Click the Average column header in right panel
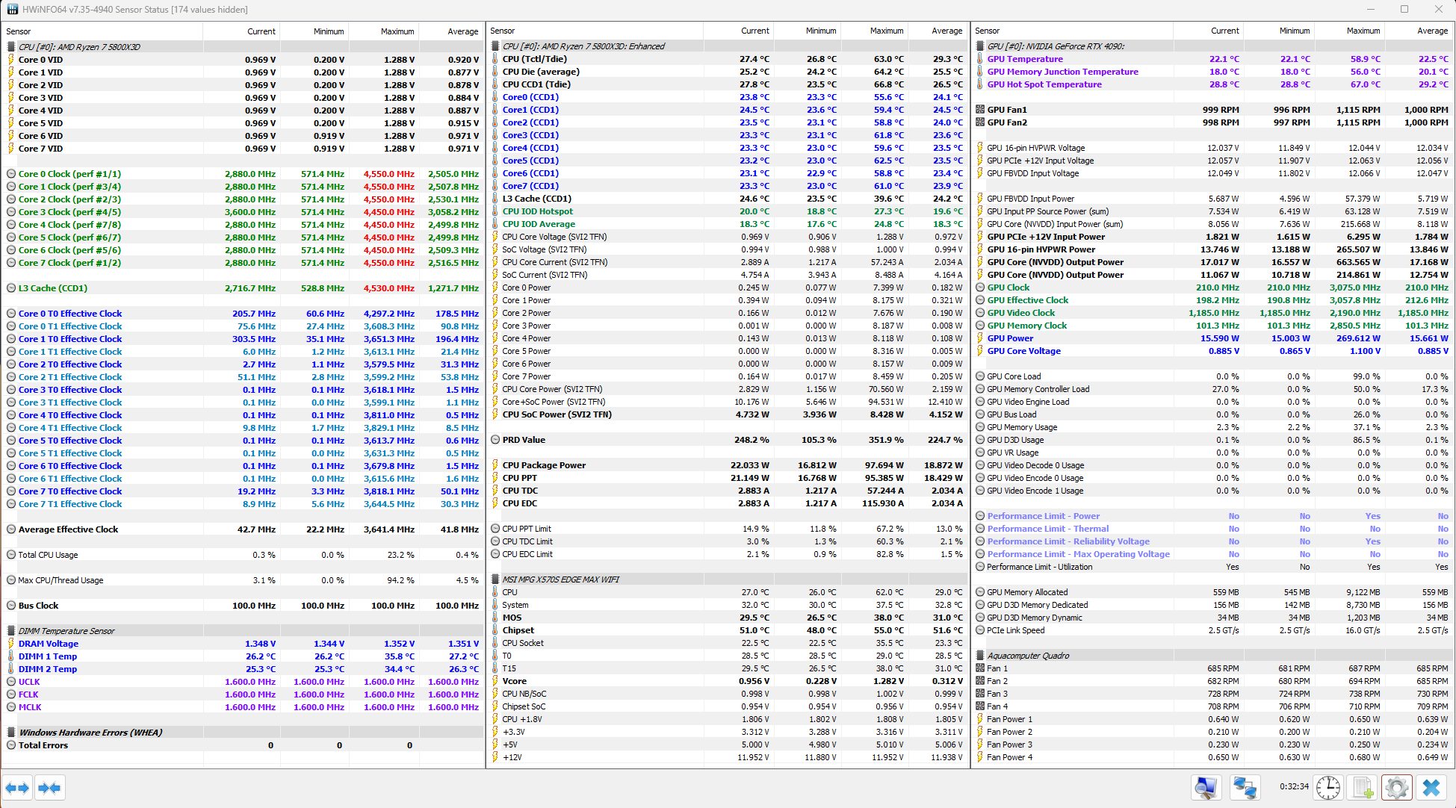The width and height of the screenshot is (1456, 808). pos(1431,31)
